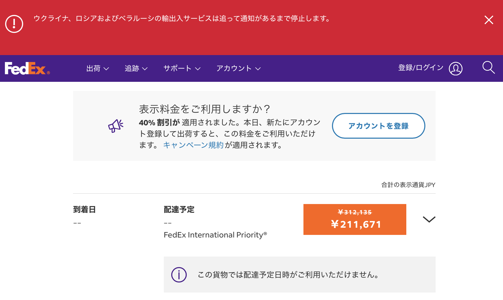The width and height of the screenshot is (503, 300).
Task: Click the Ukraine service suspension alert text
Action: [x=182, y=19]
